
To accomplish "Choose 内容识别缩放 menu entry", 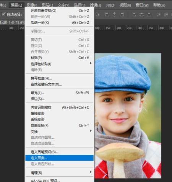I will click(60, 108).
